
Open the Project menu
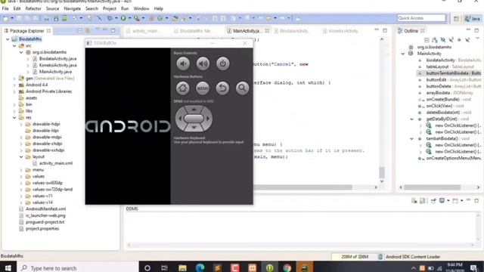pos(109,8)
